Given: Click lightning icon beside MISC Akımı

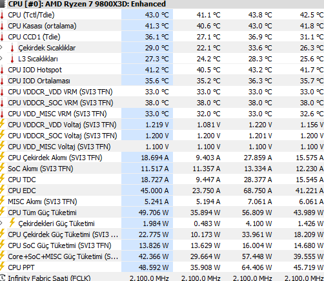Looking at the screenshot, I should pyautogui.click(x=2, y=201).
